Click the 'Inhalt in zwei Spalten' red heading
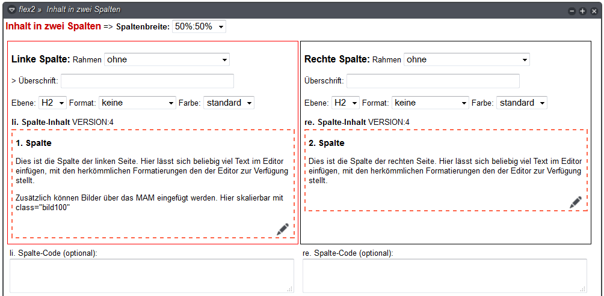The image size is (604, 296). pos(53,26)
